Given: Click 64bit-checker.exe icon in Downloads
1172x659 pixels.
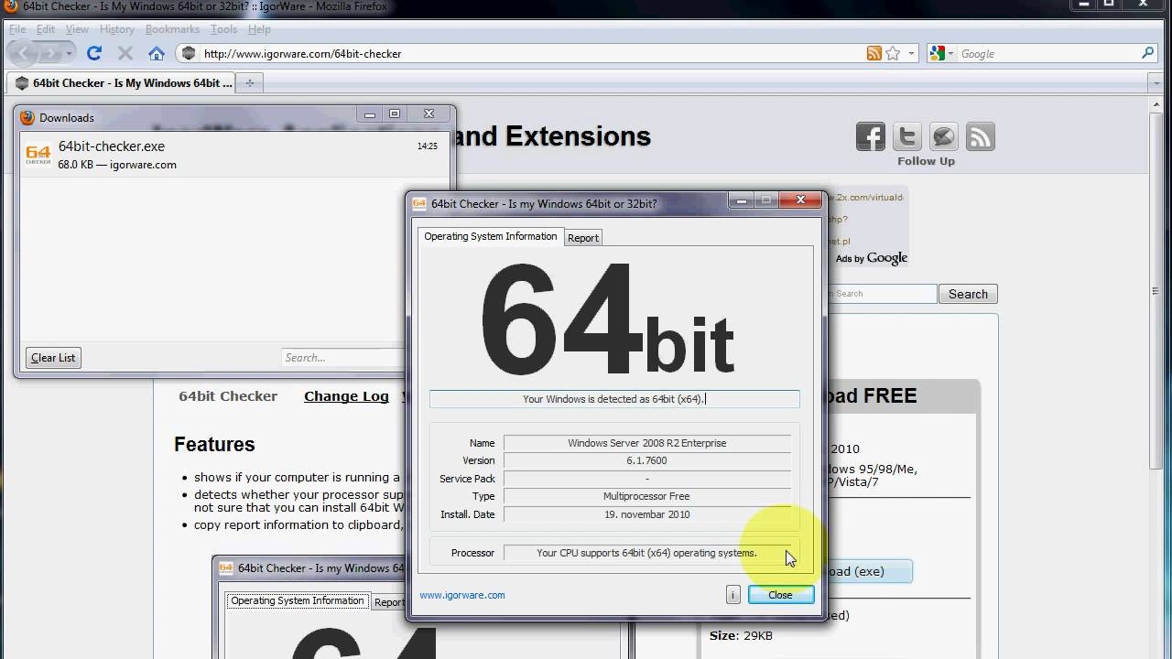Looking at the screenshot, I should coord(38,155).
